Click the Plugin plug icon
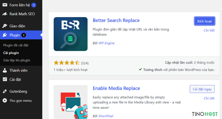Screen dimensions: 222x119 coord(5,35)
